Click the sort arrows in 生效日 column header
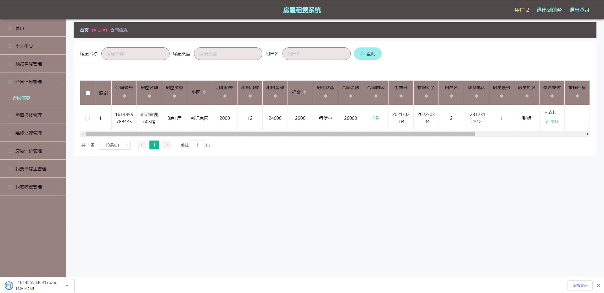 [401, 96]
